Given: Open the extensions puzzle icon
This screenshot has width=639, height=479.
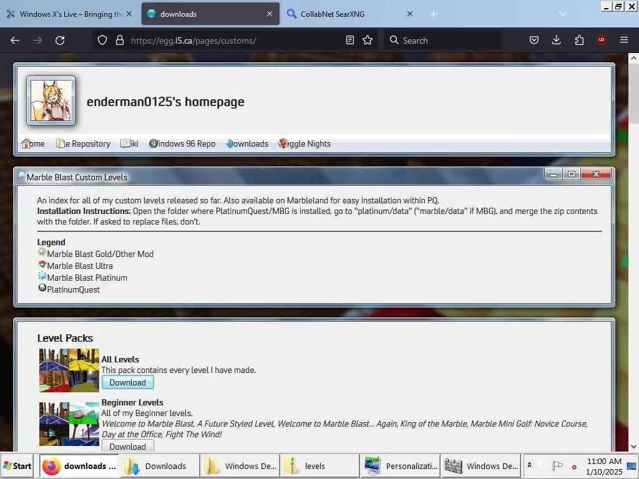Looking at the screenshot, I should click(x=579, y=40).
